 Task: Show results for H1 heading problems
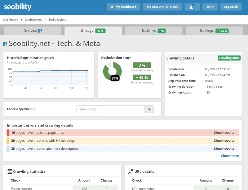click(224, 140)
